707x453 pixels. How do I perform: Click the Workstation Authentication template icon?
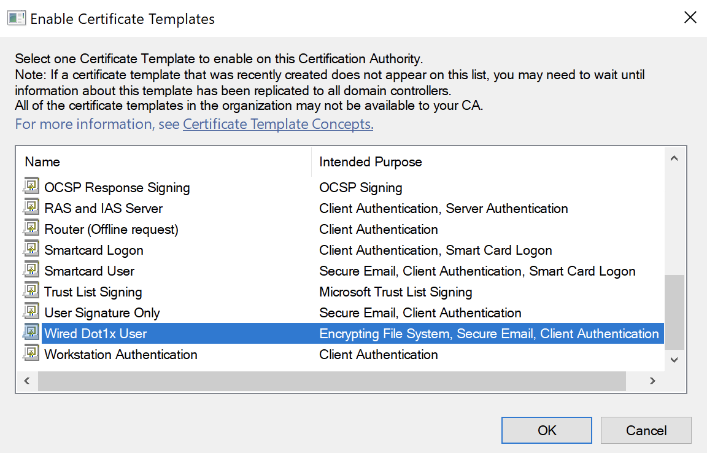31,354
